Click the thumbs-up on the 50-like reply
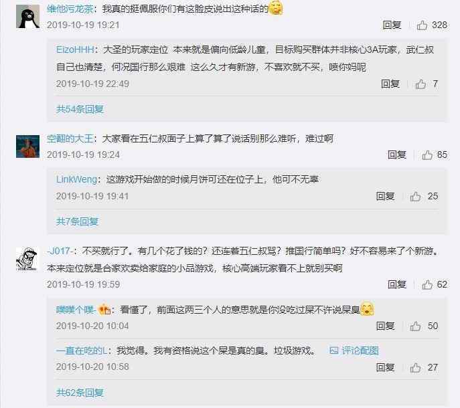The width and height of the screenshot is (460, 408). [415, 326]
